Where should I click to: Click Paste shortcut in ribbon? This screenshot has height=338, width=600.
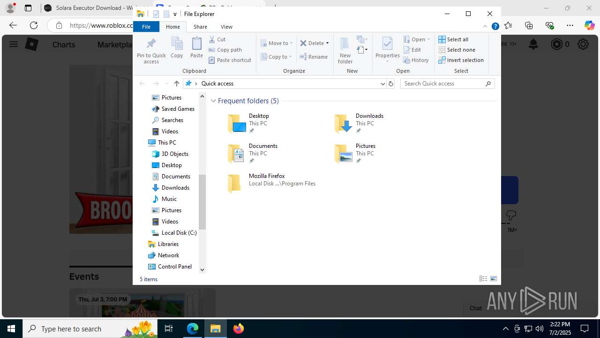tap(230, 60)
